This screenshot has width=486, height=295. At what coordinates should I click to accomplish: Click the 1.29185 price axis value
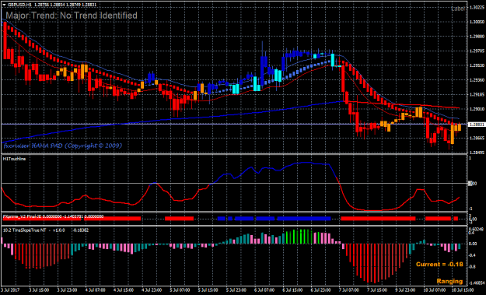tap(477, 95)
